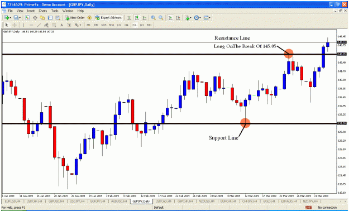The image size is (349, 211).
Task: Open the Arrows objects dropdown
Action: pos(78,25)
